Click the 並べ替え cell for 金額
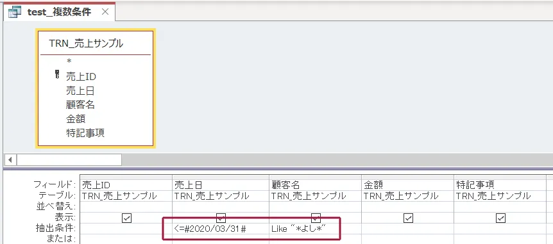The height and width of the screenshot is (244, 553). (x=408, y=207)
